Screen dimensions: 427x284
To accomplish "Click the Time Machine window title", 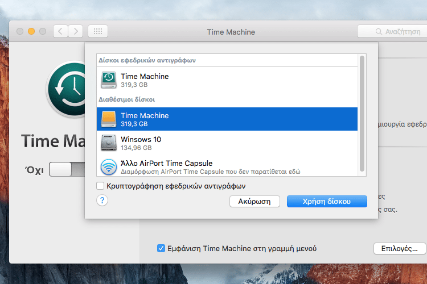I will pos(231,32).
